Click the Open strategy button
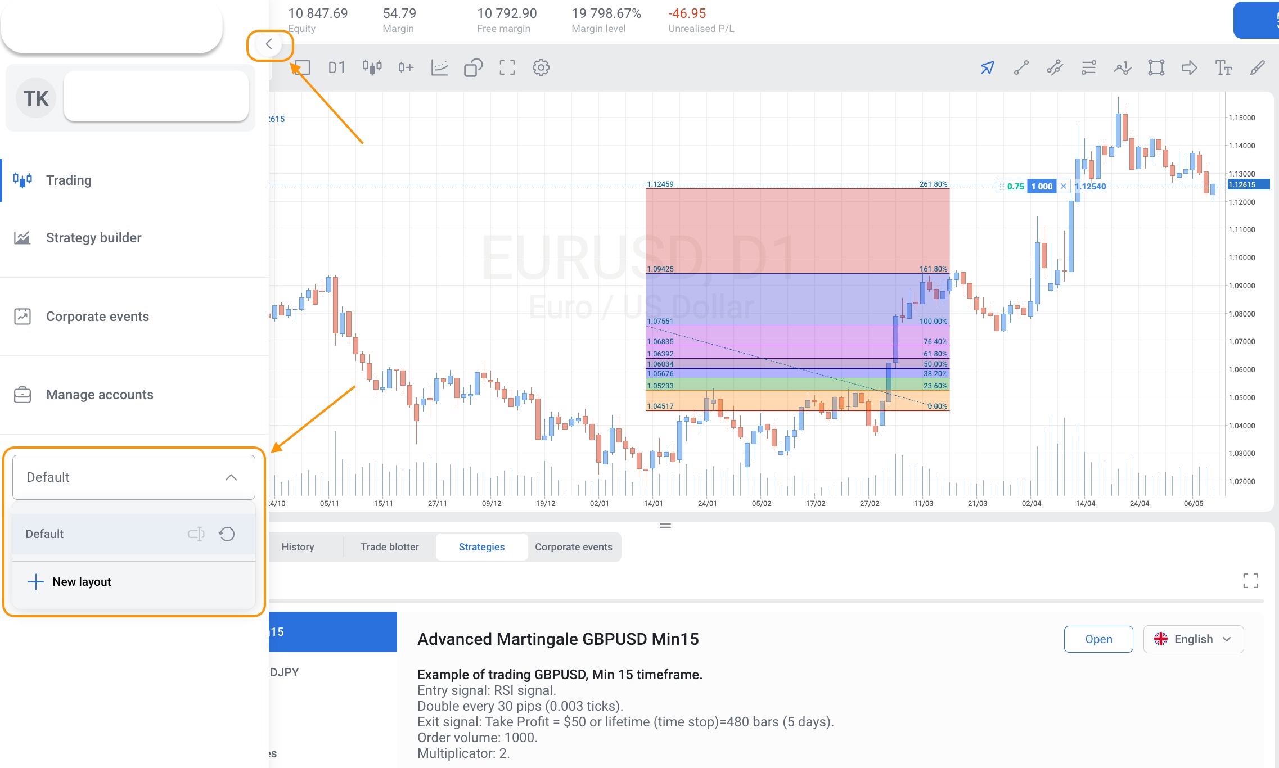Image resolution: width=1279 pixels, height=768 pixels. pyautogui.click(x=1098, y=639)
